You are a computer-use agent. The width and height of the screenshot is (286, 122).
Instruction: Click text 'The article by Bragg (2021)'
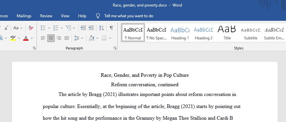click(x=88, y=95)
